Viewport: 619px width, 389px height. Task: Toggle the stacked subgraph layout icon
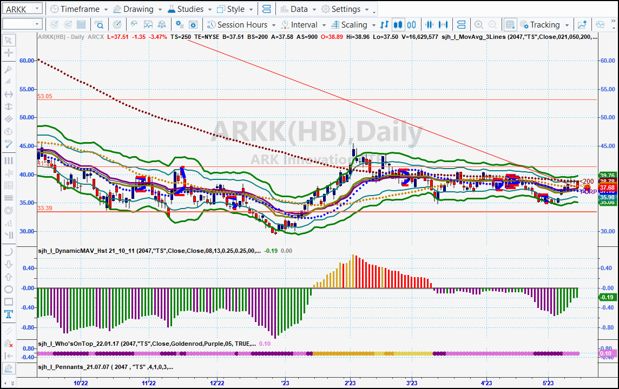tap(460, 25)
